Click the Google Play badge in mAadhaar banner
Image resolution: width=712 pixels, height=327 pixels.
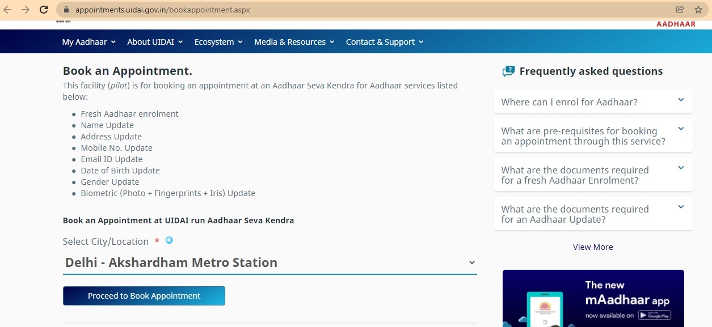click(654, 316)
